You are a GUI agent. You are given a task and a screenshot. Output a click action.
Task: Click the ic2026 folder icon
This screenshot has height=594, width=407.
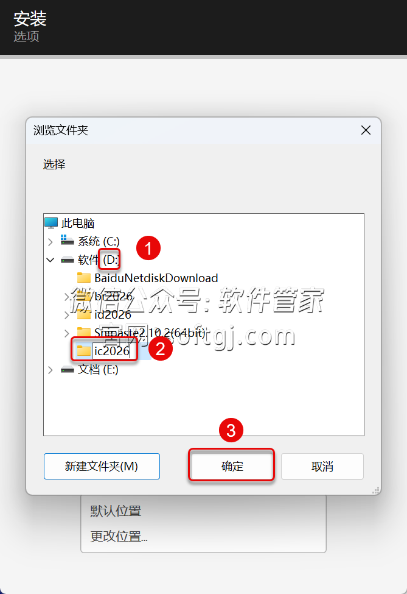[x=83, y=350]
